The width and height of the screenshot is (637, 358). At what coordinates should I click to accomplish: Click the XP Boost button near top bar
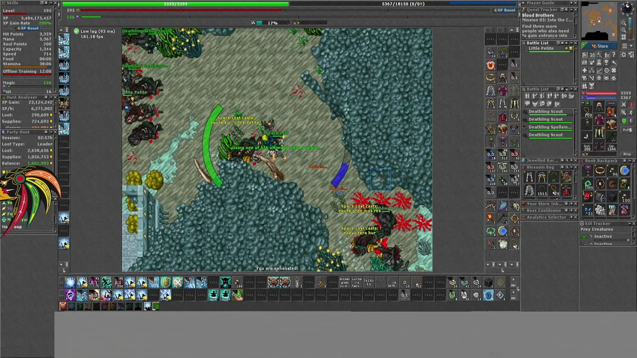505,10
